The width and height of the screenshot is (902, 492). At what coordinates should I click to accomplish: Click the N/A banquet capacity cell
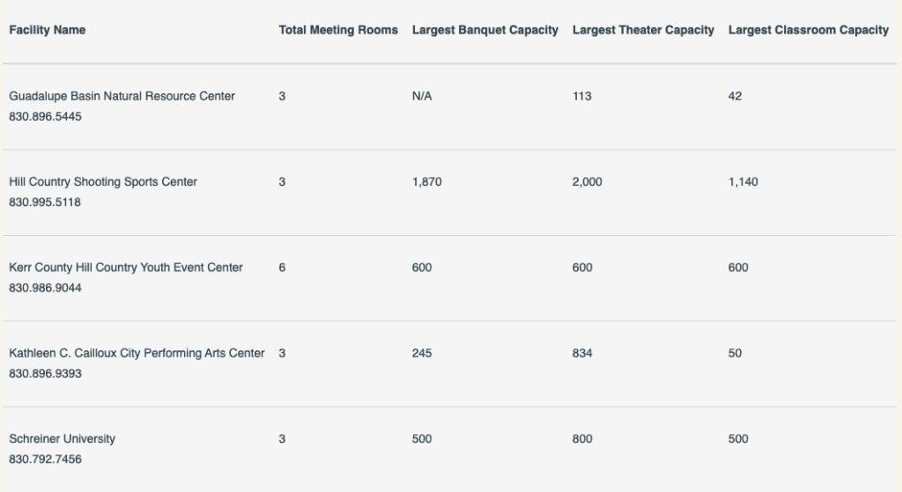pyautogui.click(x=422, y=96)
